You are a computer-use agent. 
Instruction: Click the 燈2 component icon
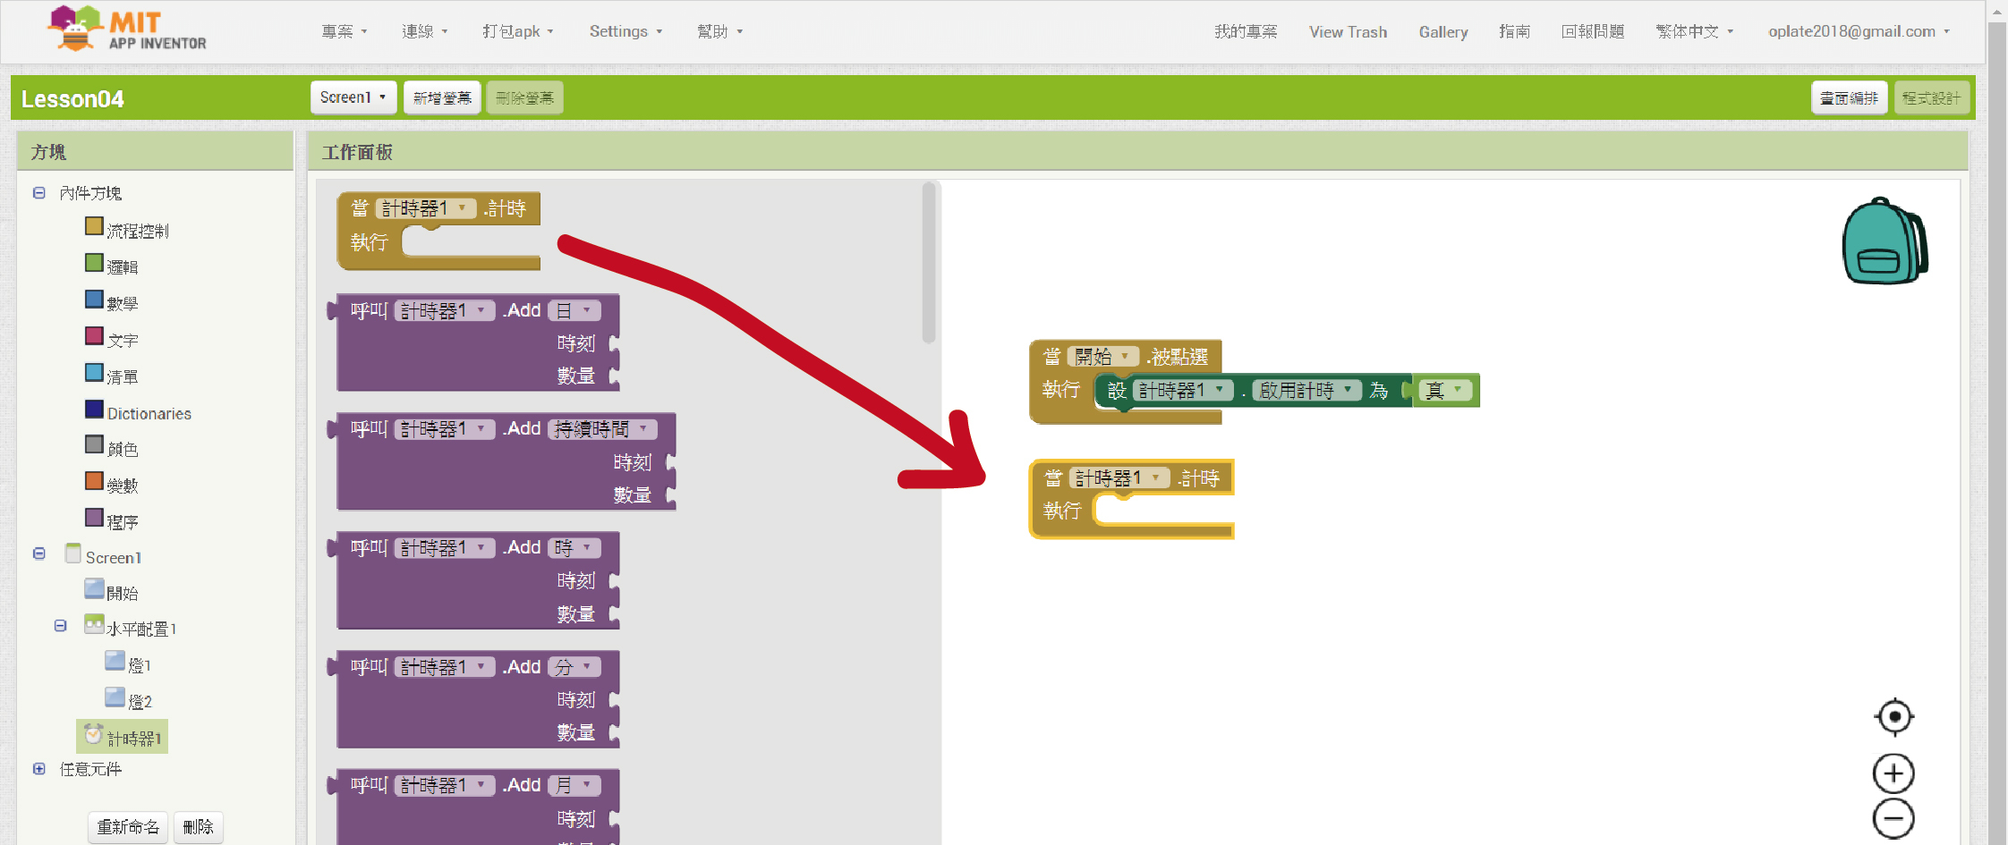(x=115, y=697)
